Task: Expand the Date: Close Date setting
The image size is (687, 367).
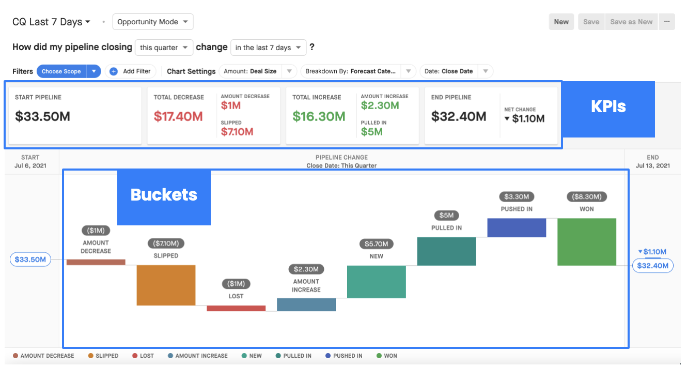Action: click(456, 71)
